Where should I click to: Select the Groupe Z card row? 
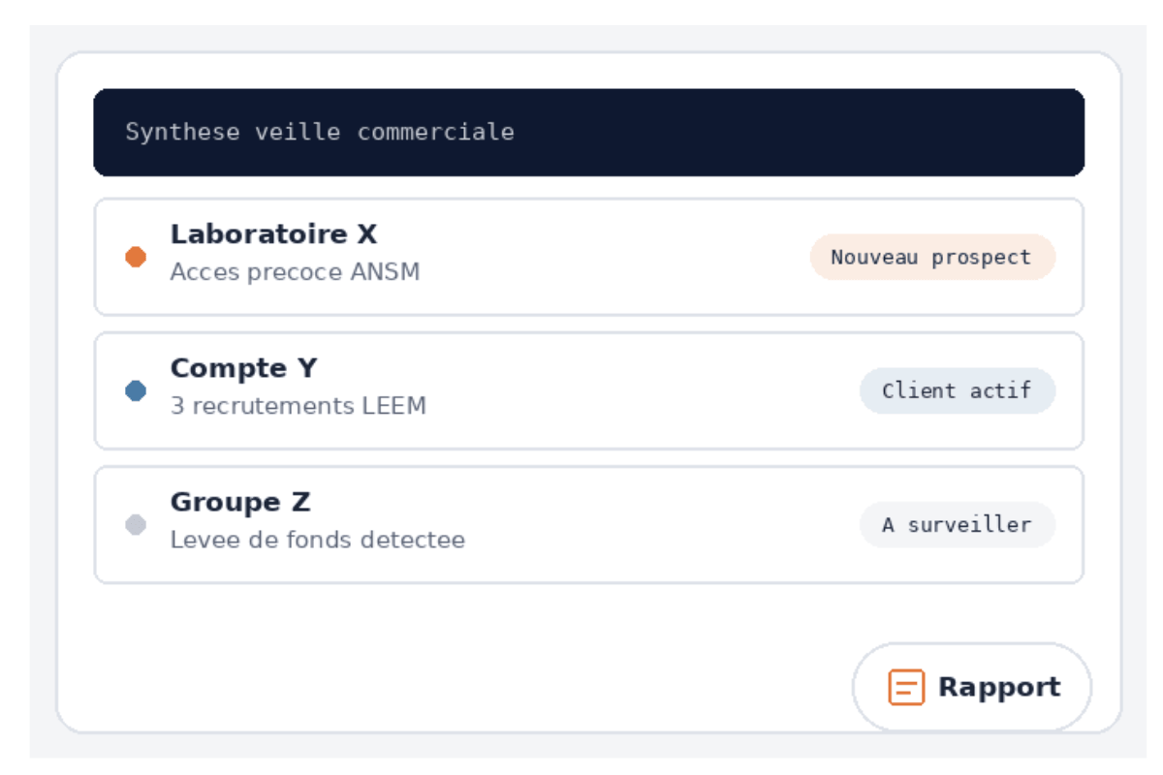click(589, 525)
